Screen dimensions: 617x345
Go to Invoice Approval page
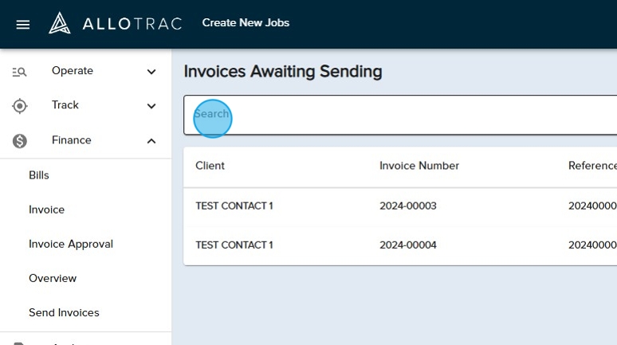tap(71, 244)
